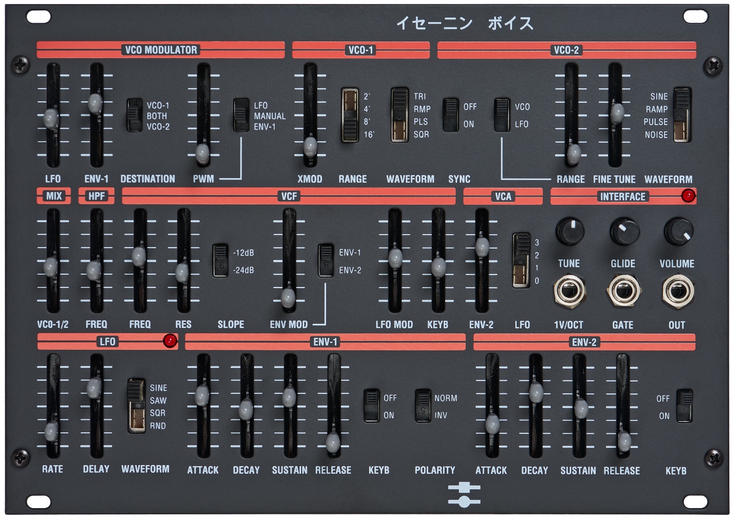Set the VCF SLOPE to -24dB
This screenshot has height=519, width=734.
(220, 270)
